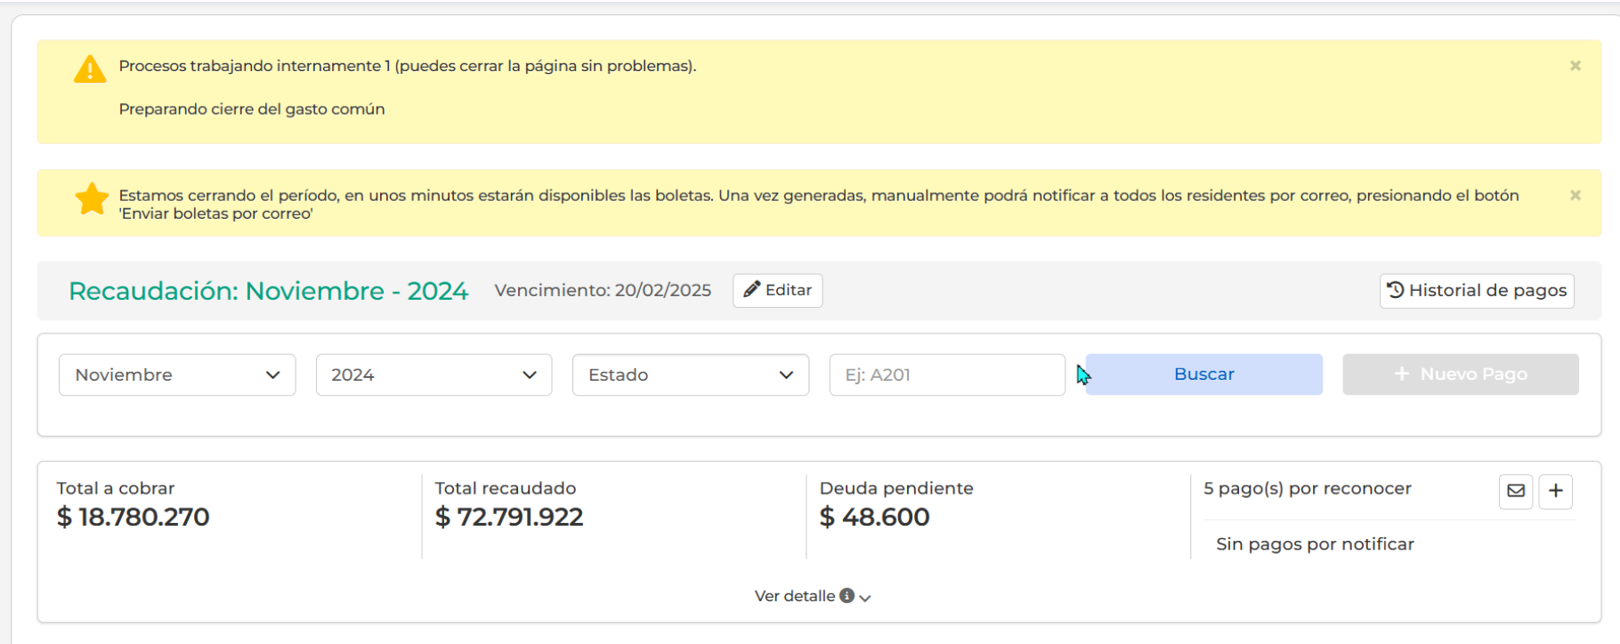Click the yellow warning triangle icon
The width and height of the screenshot is (1620, 644).
click(90, 68)
